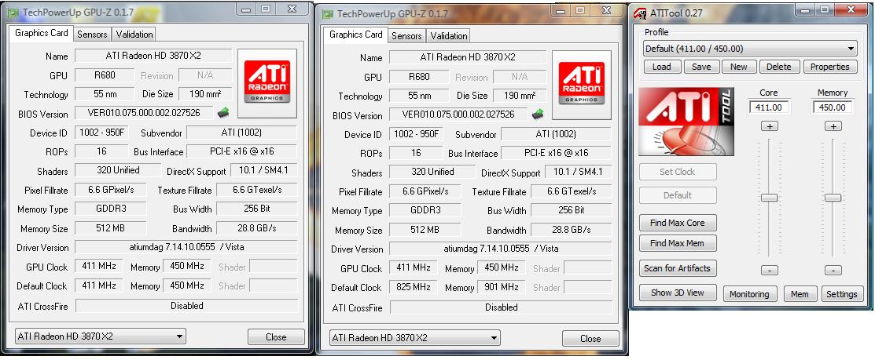Click the ATI Radeon logo in middle GPU-Z window
This screenshot has height=360, width=875.
click(582, 85)
